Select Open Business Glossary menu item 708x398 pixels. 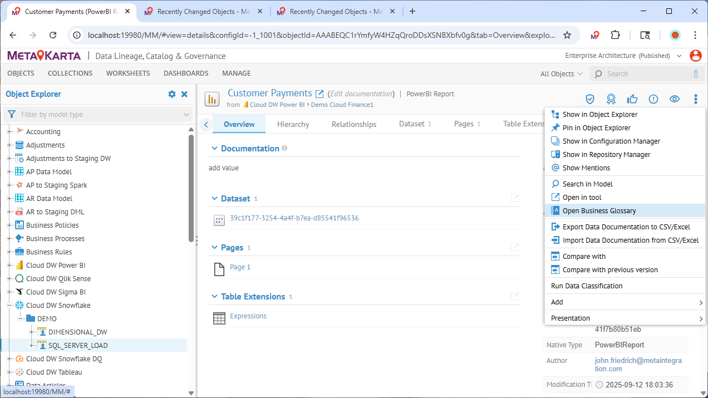pos(599,211)
